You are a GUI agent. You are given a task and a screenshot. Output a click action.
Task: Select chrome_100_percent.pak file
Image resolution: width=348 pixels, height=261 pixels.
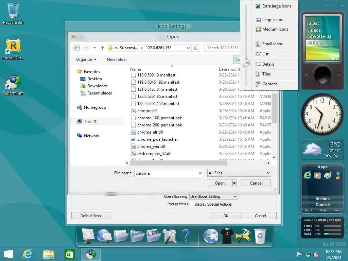click(x=160, y=118)
